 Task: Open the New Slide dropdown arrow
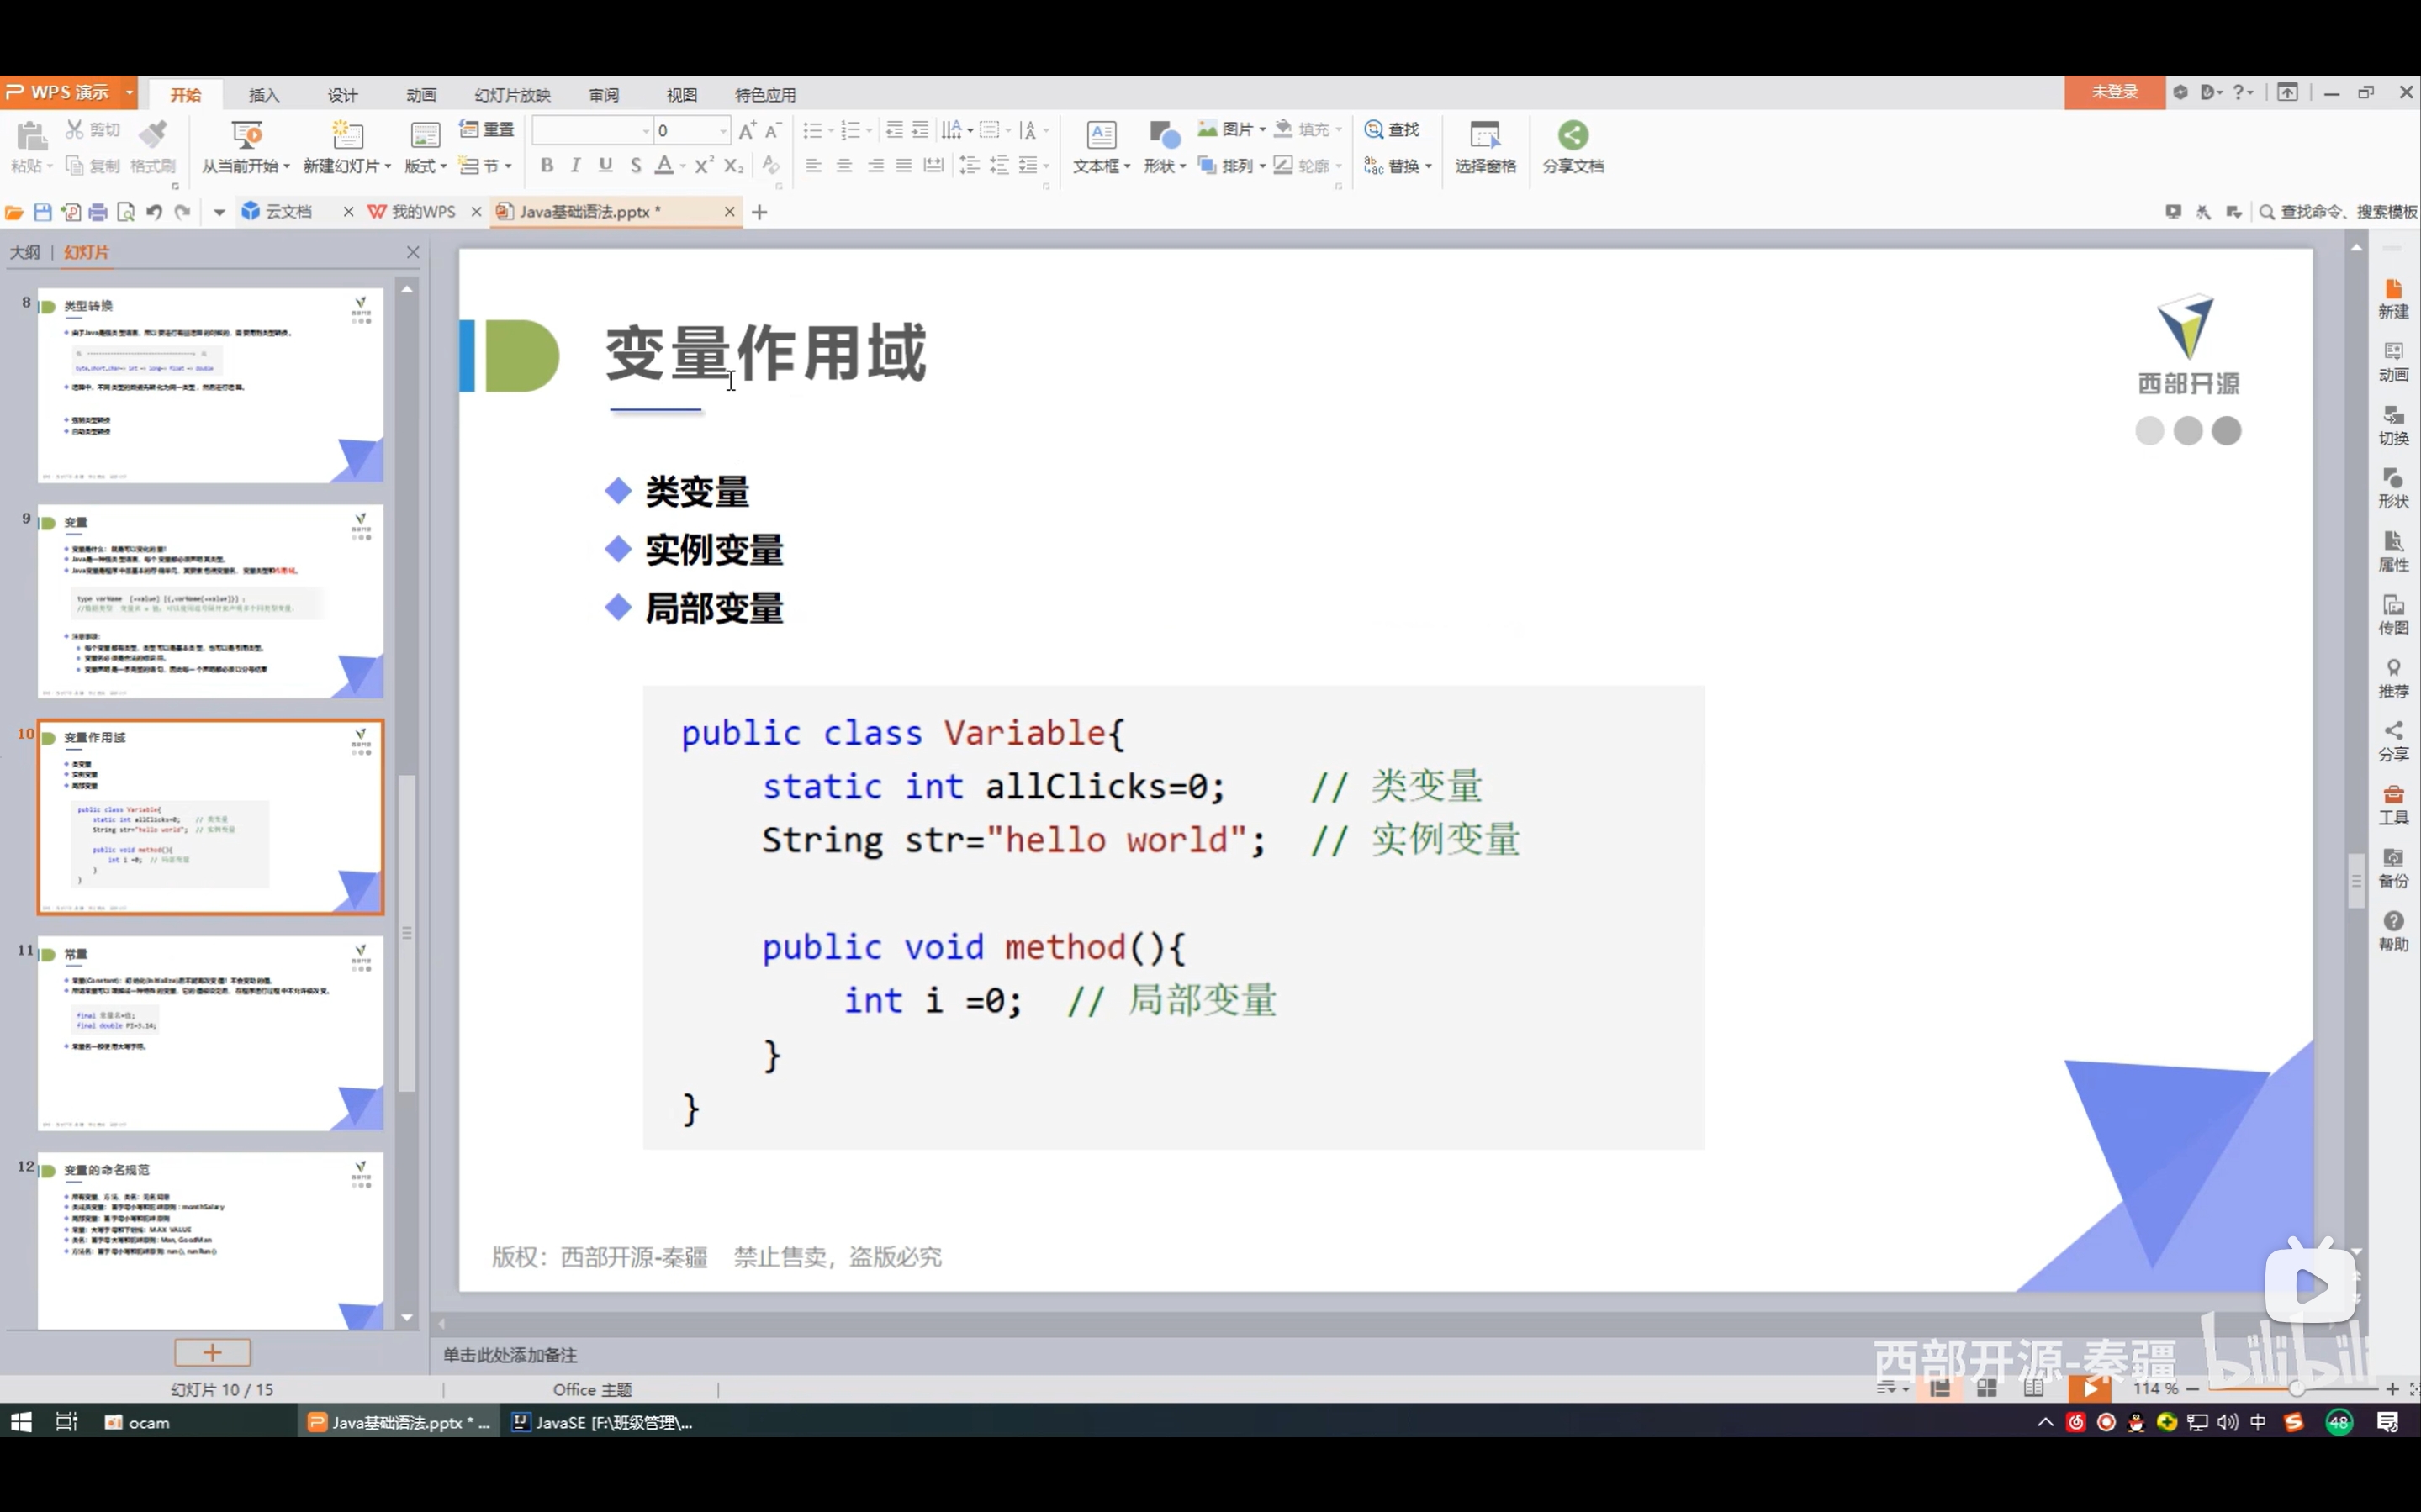389,166
